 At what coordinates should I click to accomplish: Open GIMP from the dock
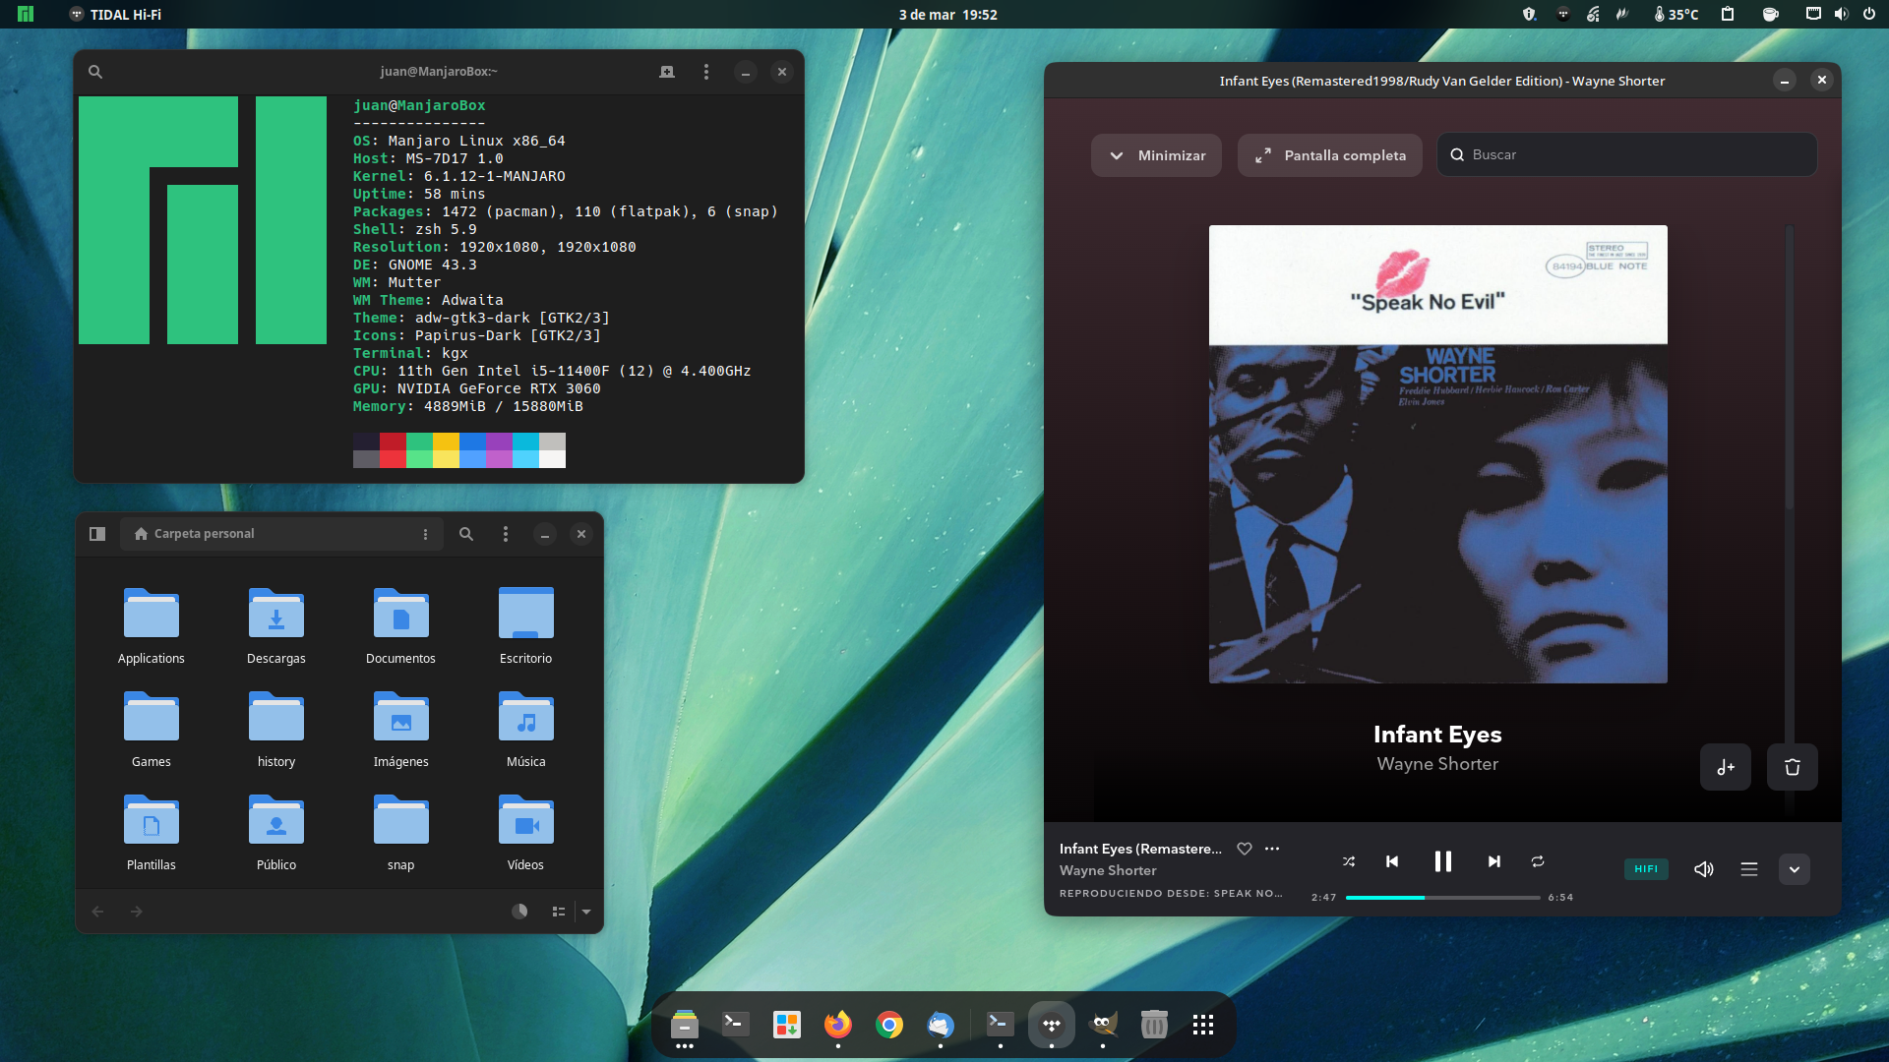pos(1103,1025)
